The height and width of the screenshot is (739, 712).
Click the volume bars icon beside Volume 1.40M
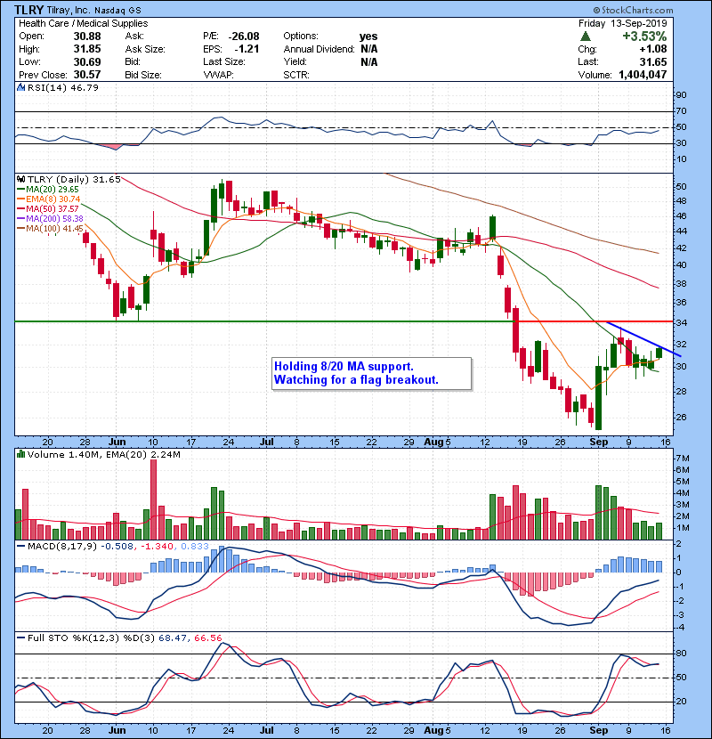(x=20, y=454)
